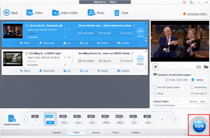
Task: Add Subtitle to Steve Martin video
Action: pyautogui.click(x=123, y=43)
